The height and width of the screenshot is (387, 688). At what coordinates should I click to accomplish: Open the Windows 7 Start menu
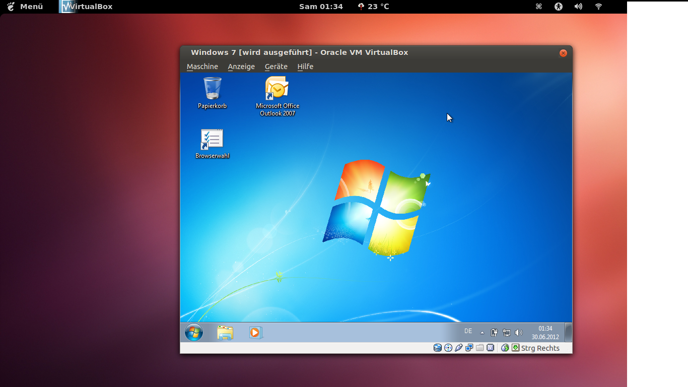pyautogui.click(x=194, y=333)
